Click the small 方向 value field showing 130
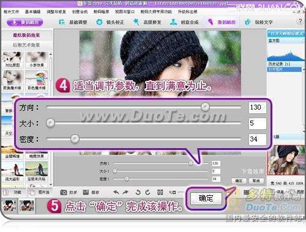Image resolution: width=306 pixels, height=232 pixels. pos(216,163)
